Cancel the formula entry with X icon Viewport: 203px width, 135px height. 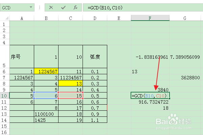point(51,7)
